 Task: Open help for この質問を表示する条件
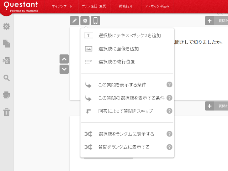pos(169,85)
